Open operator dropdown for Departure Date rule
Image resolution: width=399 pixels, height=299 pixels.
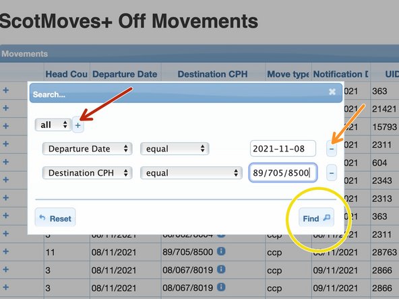(x=175, y=148)
